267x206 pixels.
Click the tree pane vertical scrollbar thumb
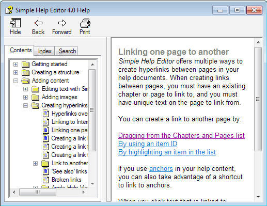[92, 110]
